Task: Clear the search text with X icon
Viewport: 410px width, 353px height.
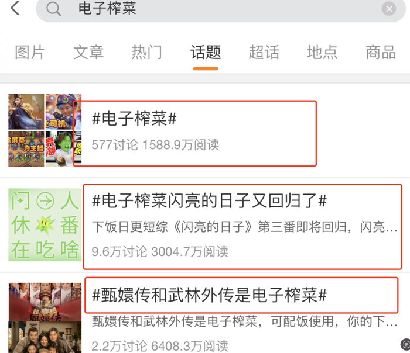Action: (x=388, y=9)
